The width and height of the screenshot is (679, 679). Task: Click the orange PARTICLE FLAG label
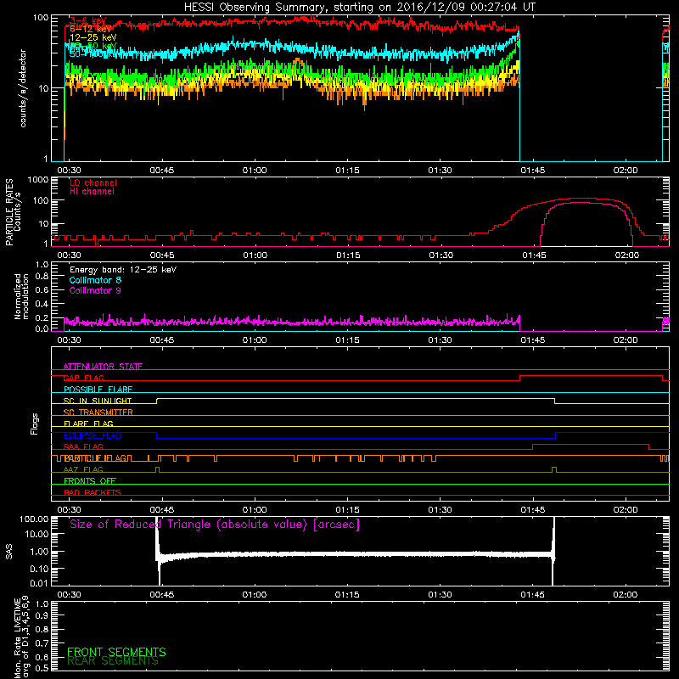(x=96, y=458)
